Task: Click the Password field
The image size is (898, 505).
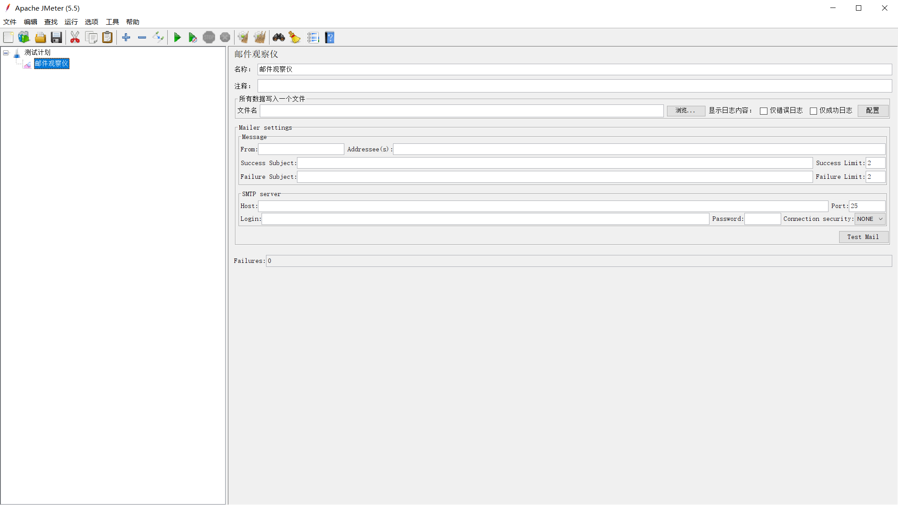Action: [x=763, y=219]
